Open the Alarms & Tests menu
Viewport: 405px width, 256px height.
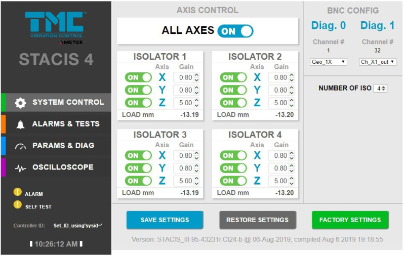click(x=66, y=124)
